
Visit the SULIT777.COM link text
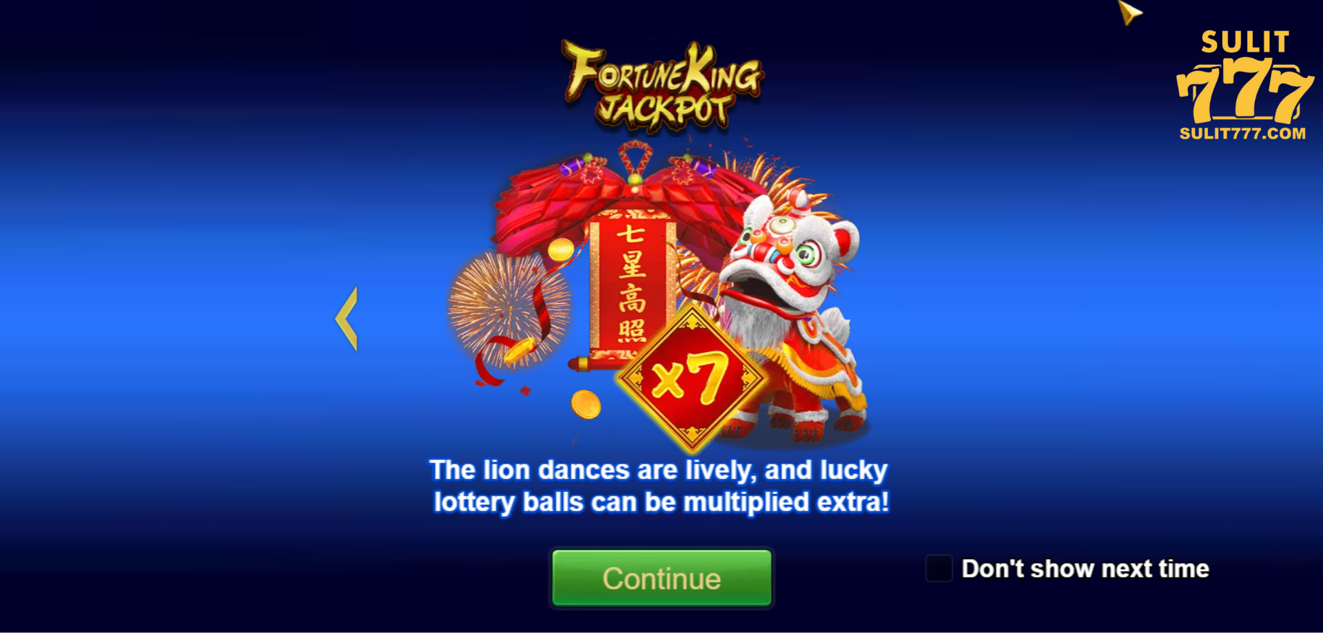1242,134
